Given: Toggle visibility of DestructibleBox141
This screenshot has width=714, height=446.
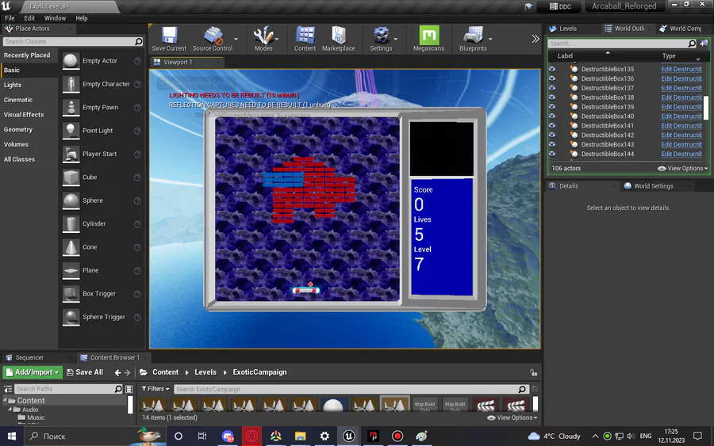Looking at the screenshot, I should coord(552,125).
